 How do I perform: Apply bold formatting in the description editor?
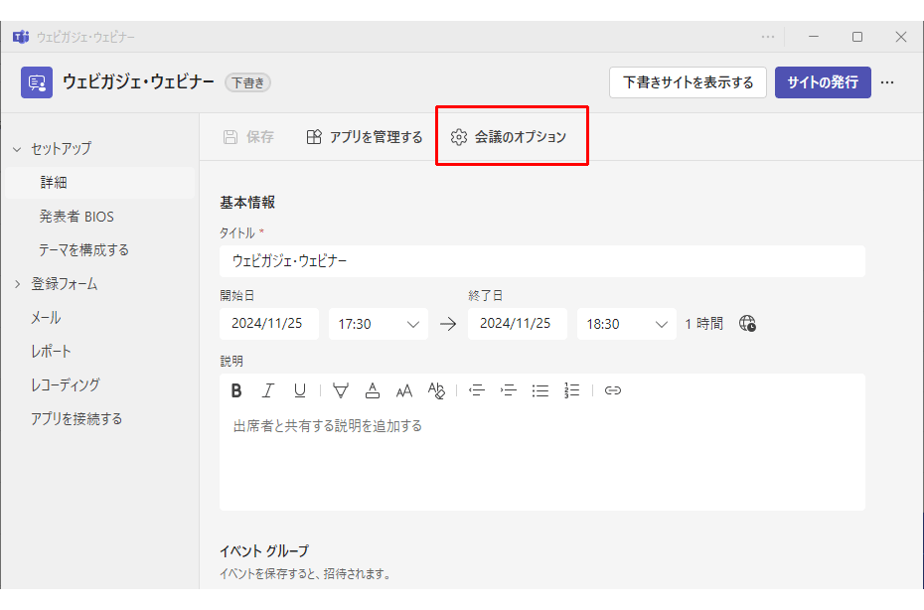click(x=235, y=390)
